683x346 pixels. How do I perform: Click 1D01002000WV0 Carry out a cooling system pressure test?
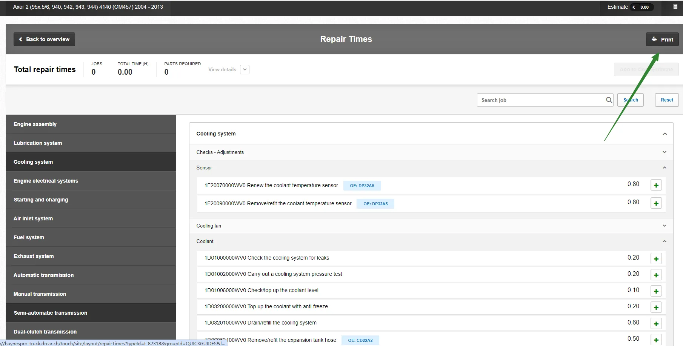point(273,274)
